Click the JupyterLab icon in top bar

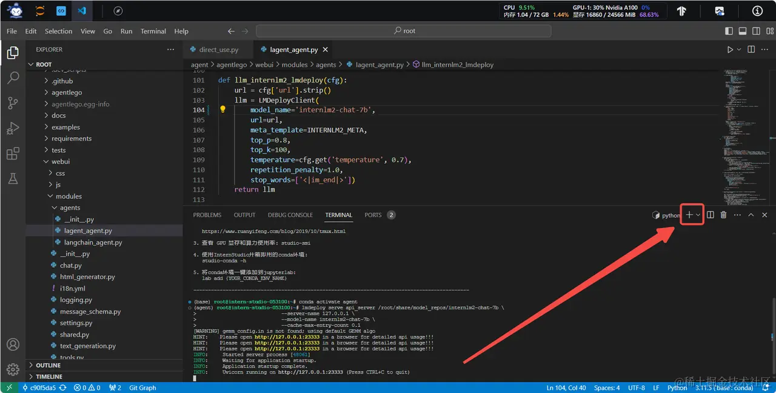[40, 11]
